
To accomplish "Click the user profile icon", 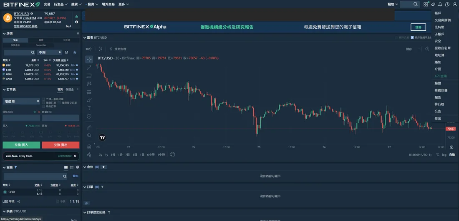I will click(x=454, y=5).
